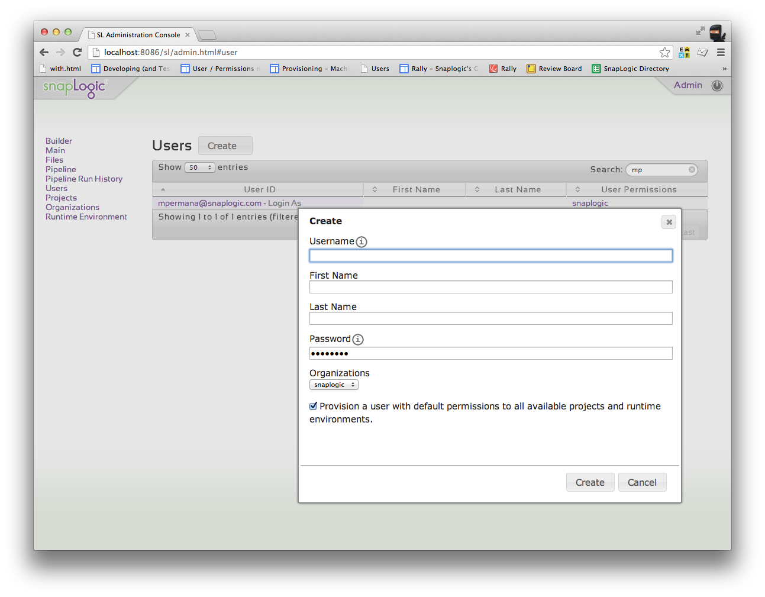Open the SnapLogic Directory bookmark
The width and height of the screenshot is (765, 597).
click(x=631, y=69)
